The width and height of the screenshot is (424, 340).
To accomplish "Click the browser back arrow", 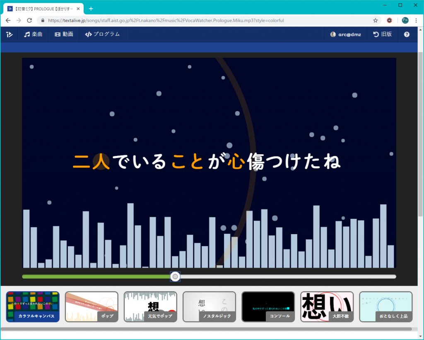I will pyautogui.click(x=8, y=20).
